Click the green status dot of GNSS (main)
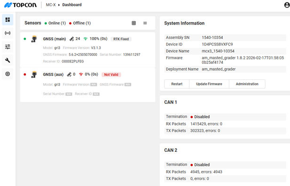This screenshot has height=186, width=290. tap(25, 39)
